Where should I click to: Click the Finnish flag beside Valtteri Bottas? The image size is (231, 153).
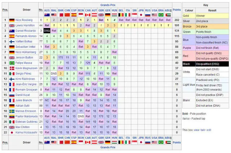tap(12, 42)
